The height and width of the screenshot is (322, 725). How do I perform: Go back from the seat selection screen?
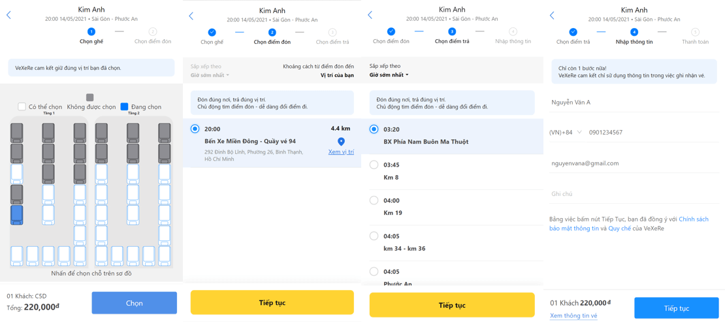8,15
